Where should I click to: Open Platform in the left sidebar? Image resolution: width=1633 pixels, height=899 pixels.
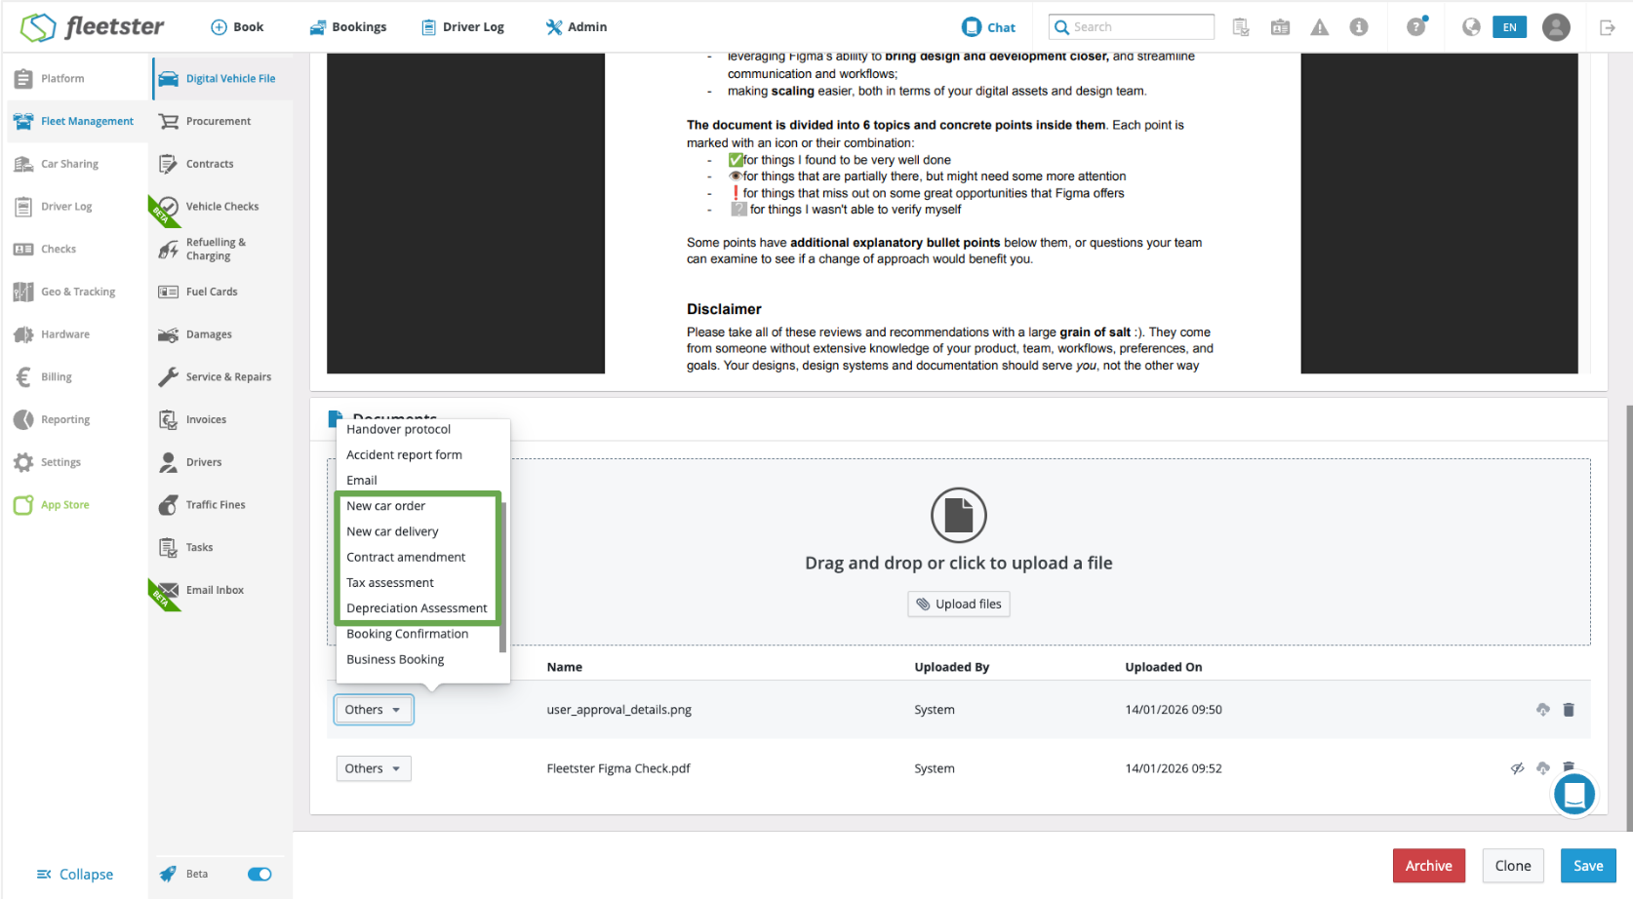coord(50,79)
